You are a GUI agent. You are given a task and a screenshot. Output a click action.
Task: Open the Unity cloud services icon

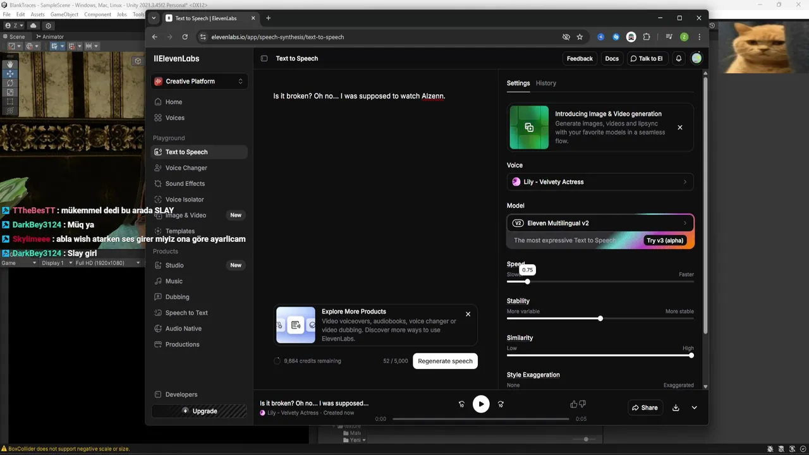(33, 25)
